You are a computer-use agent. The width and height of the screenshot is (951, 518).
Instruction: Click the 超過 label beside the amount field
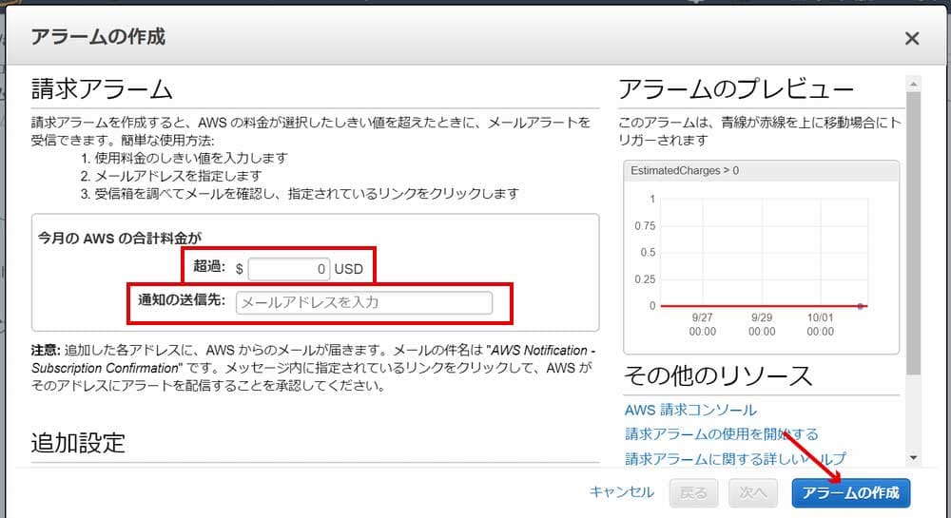[x=208, y=268]
